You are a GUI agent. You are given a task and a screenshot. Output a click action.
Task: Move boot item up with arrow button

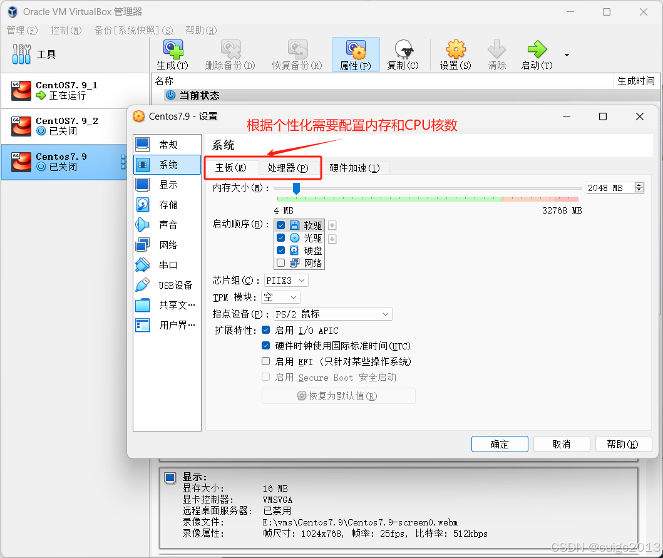coord(332,225)
